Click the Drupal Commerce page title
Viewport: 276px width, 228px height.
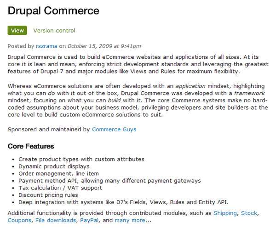click(x=53, y=11)
